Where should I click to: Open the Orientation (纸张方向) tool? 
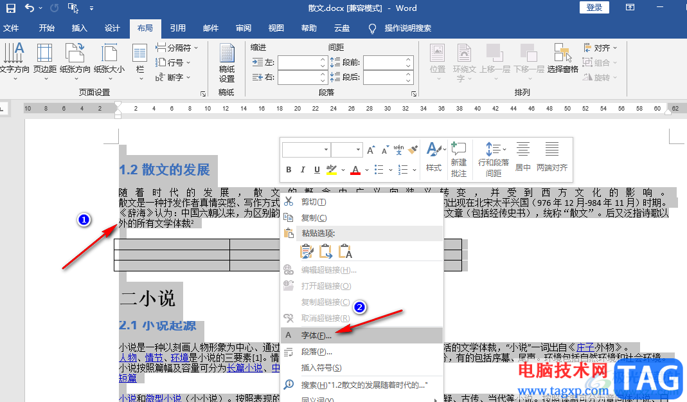(75, 61)
